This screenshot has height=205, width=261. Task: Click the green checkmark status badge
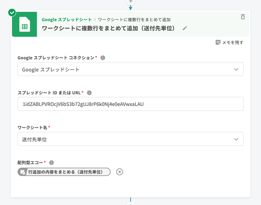pos(12,12)
